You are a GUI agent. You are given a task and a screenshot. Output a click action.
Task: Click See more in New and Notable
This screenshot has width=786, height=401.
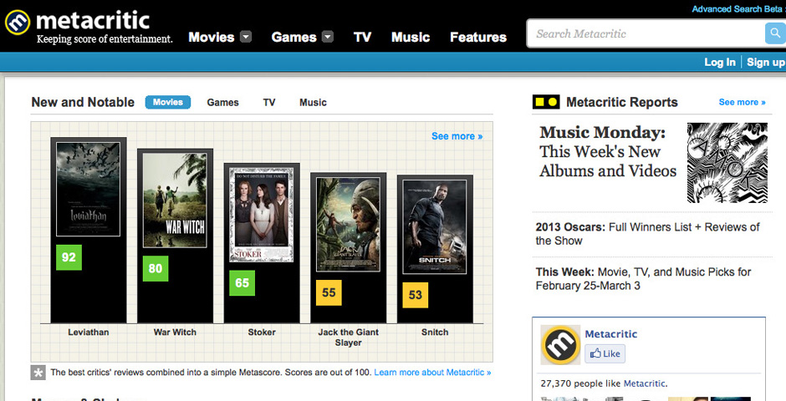pyautogui.click(x=457, y=136)
